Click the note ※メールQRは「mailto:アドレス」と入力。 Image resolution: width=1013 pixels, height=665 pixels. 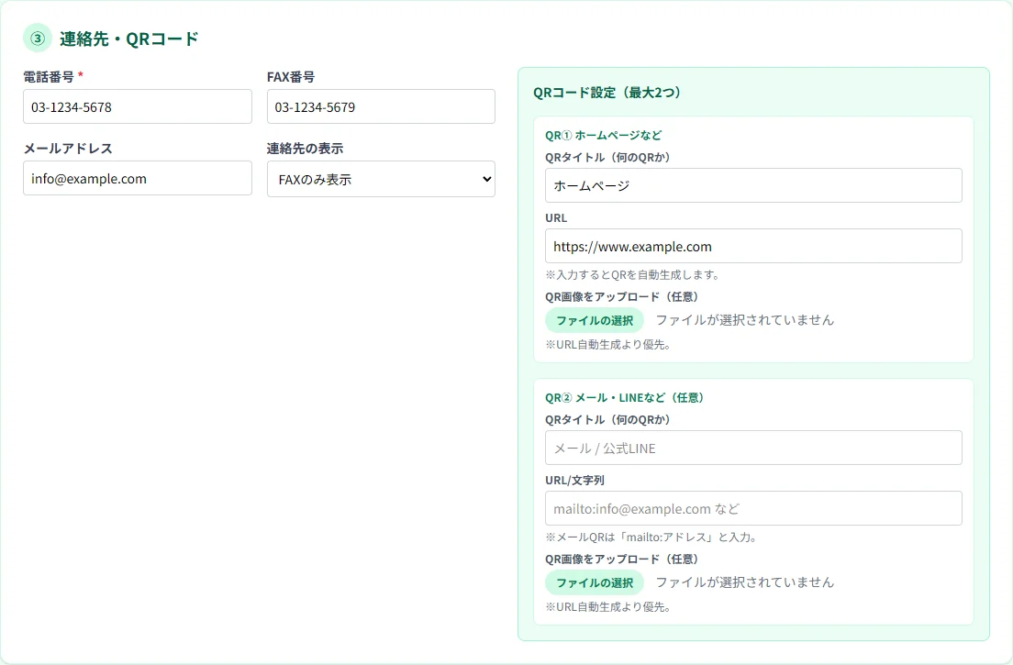coord(651,537)
